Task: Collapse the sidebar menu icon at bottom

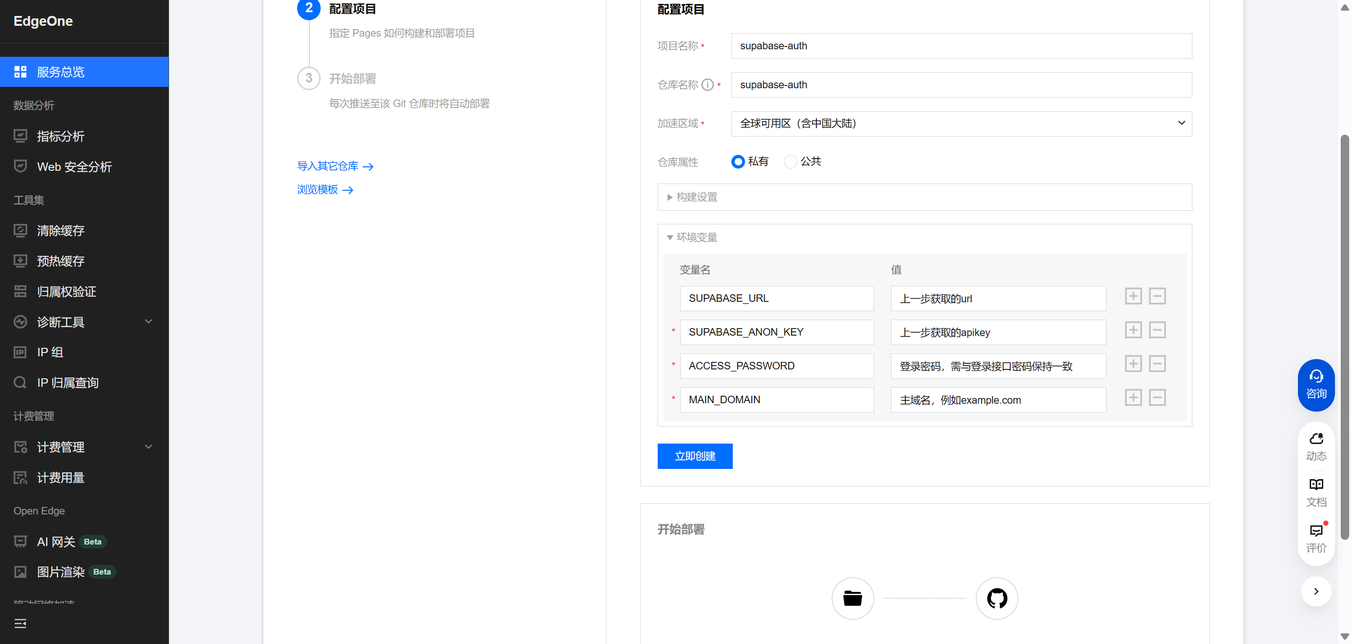Action: [20, 623]
